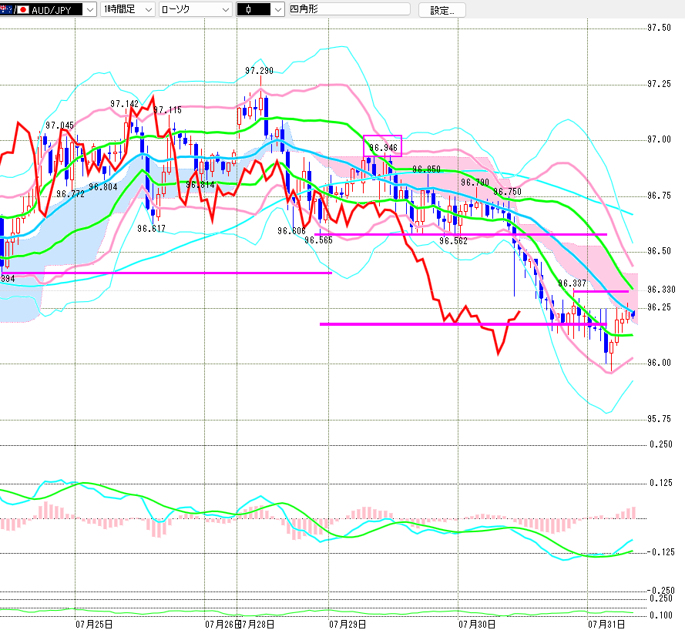Click the 96.617 low price label

click(151, 228)
